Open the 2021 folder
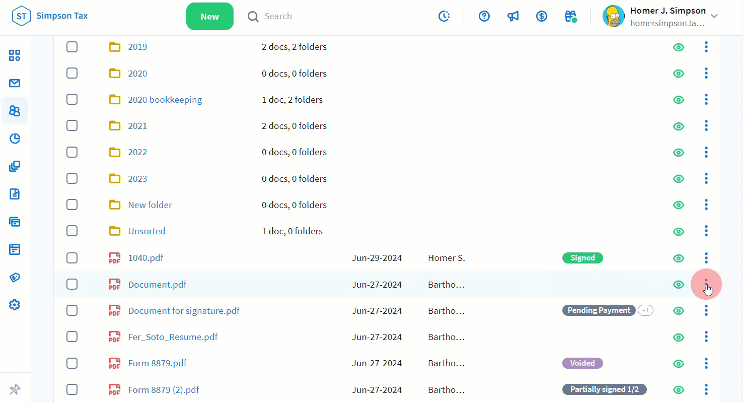Viewport: 743px width, 403px height. click(137, 126)
